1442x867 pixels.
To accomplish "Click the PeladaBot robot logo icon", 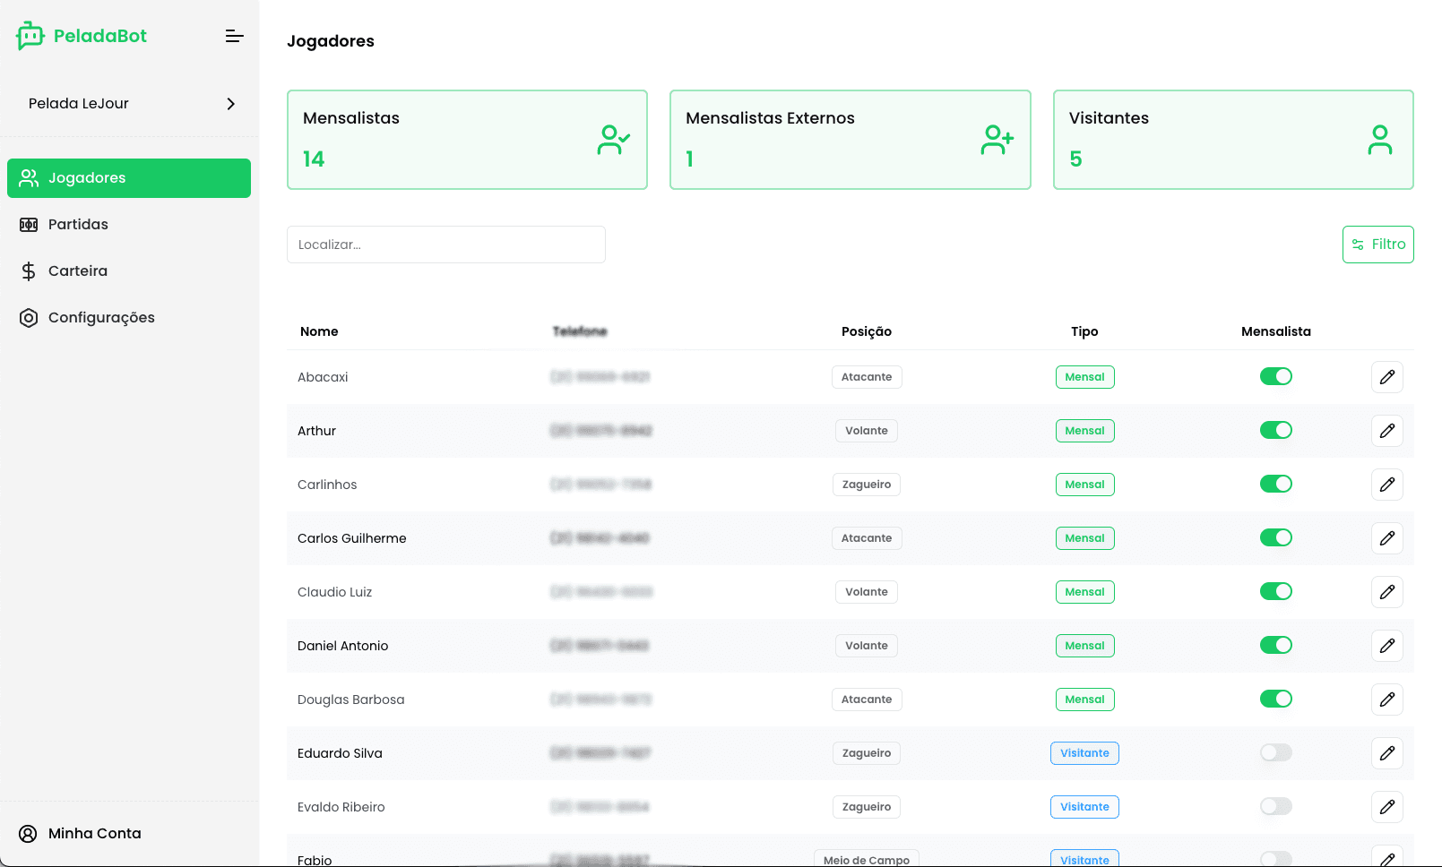I will (30, 36).
